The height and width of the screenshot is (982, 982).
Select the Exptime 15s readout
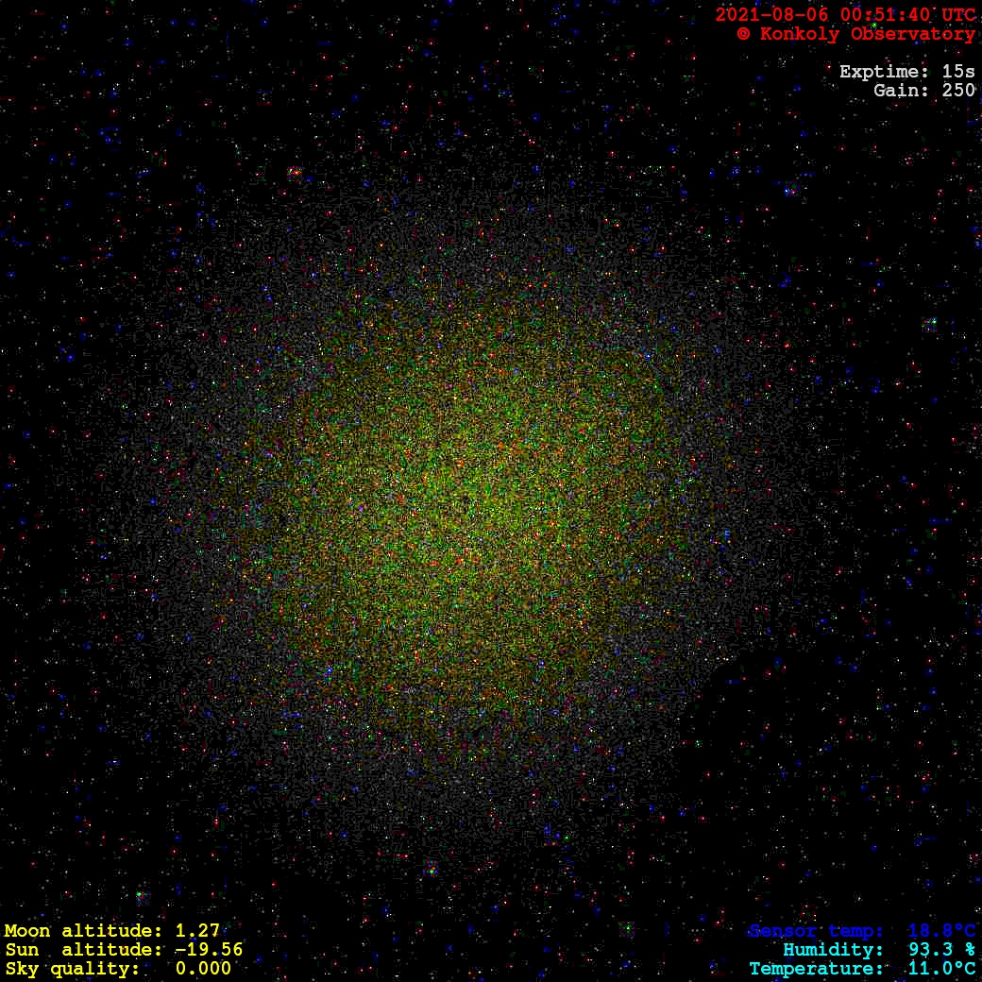(906, 72)
